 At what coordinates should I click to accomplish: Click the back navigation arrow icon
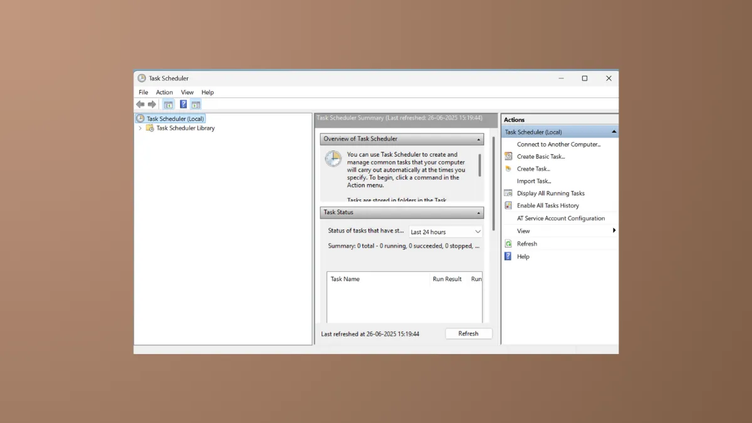coord(140,104)
